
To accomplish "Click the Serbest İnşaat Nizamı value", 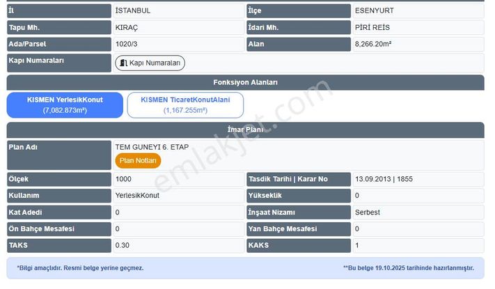I will (x=368, y=212).
